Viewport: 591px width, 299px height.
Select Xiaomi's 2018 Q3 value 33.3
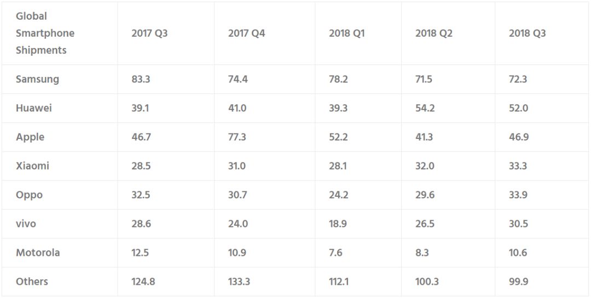click(518, 166)
